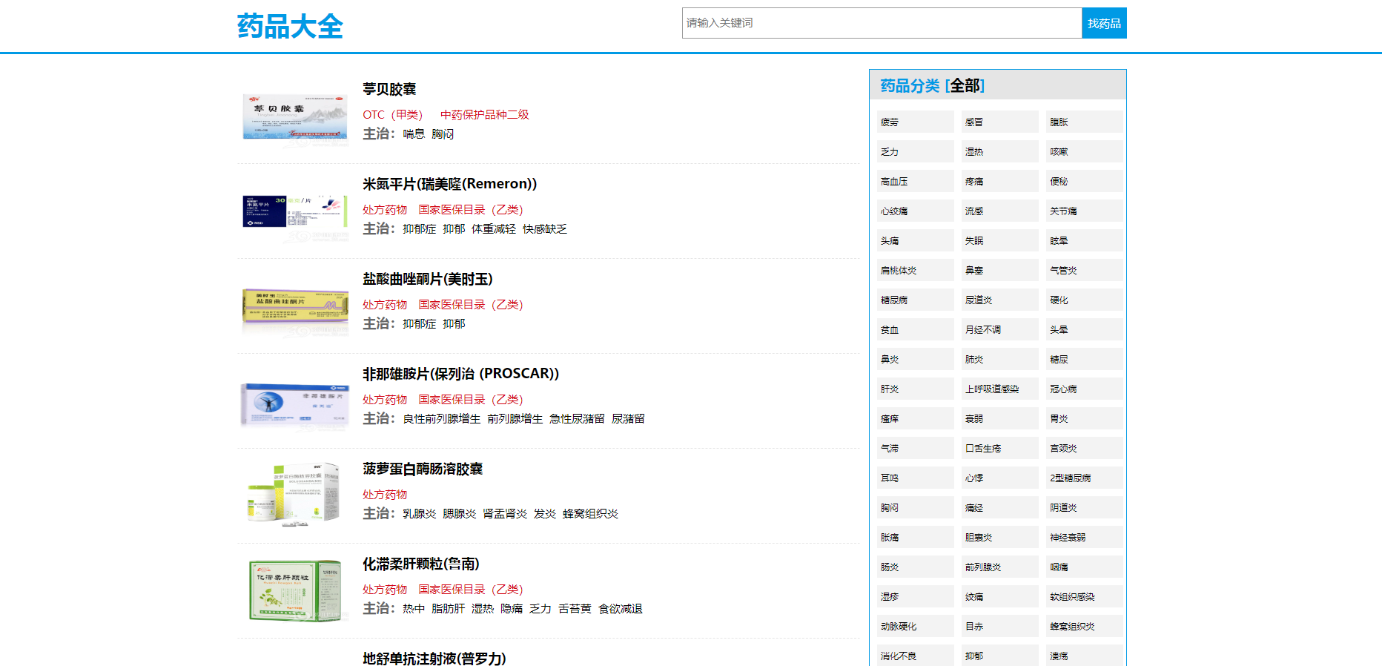Open the 米氮平片 product image
Viewport: 1382px width, 666px height.
[x=295, y=211]
